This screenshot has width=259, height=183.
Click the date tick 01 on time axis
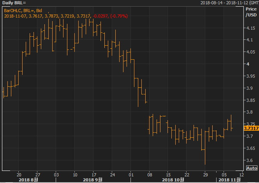tap(131, 175)
